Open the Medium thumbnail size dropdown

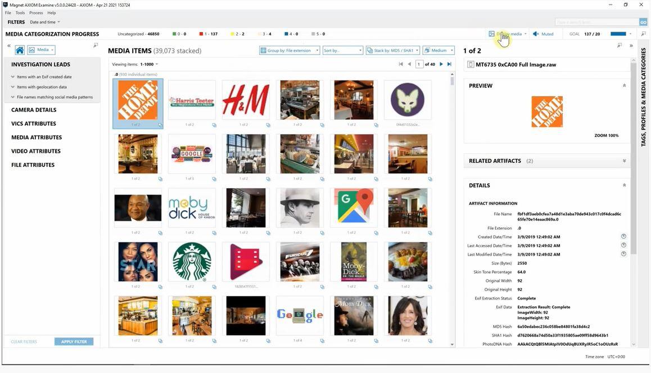pos(438,50)
